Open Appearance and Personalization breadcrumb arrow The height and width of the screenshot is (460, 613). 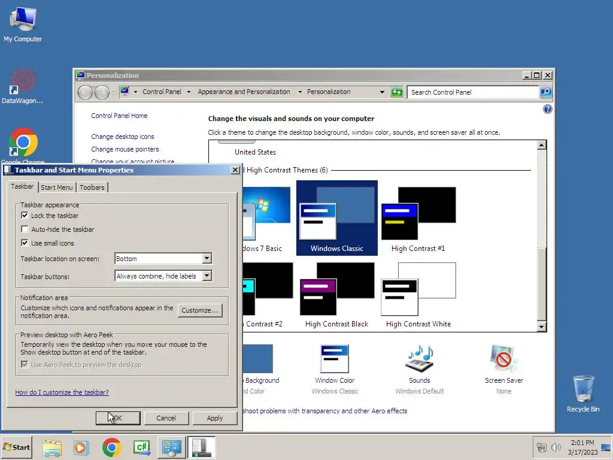(x=300, y=92)
